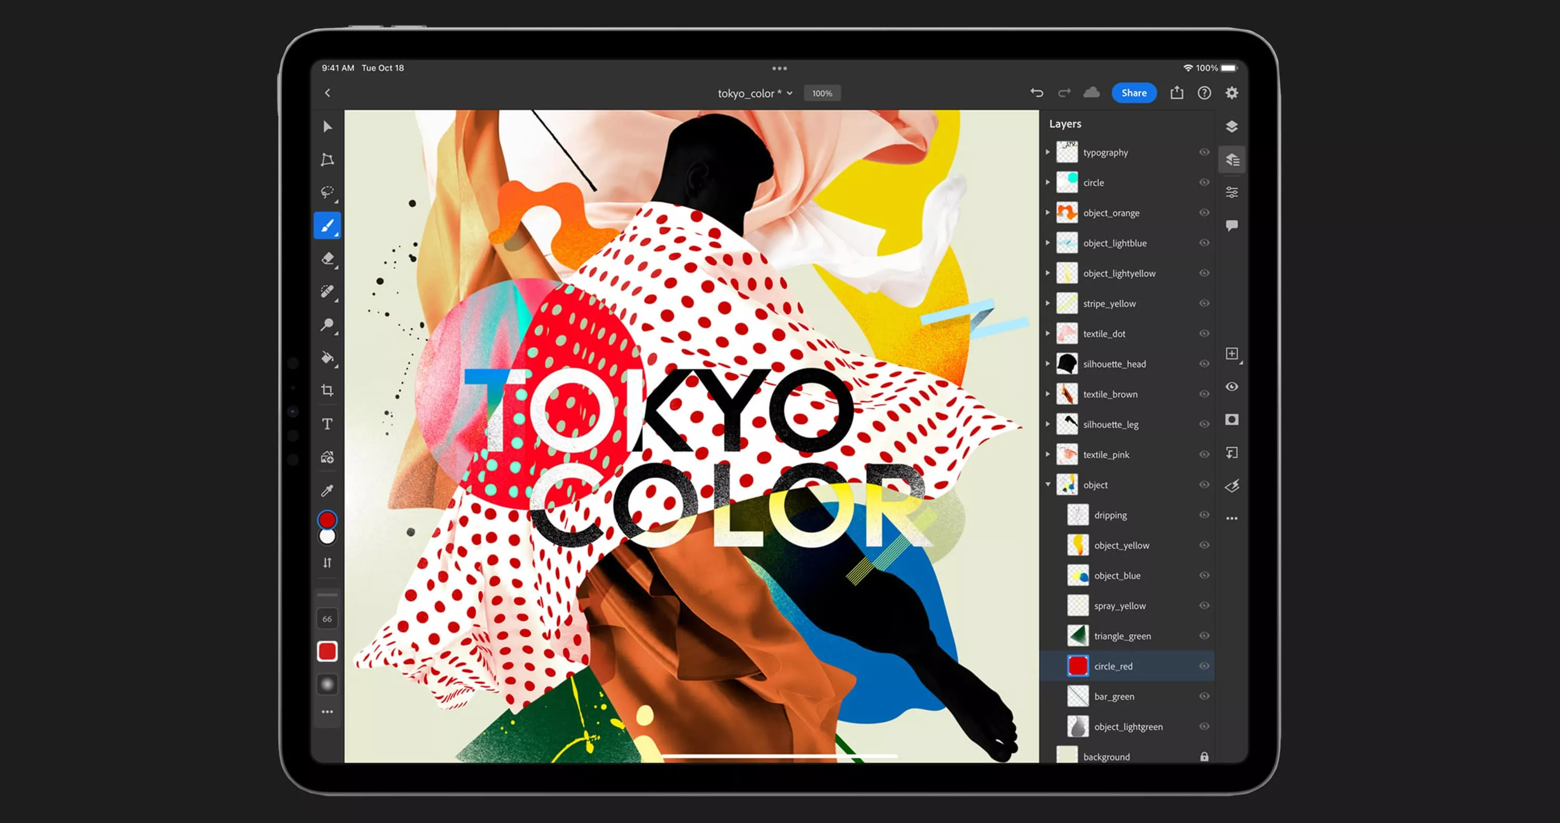Hide the typography layer
The height and width of the screenshot is (823, 1560).
(1204, 152)
